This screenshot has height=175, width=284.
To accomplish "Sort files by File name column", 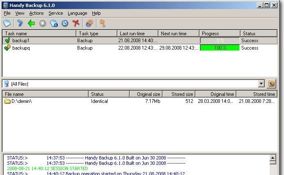I will click(46, 94).
